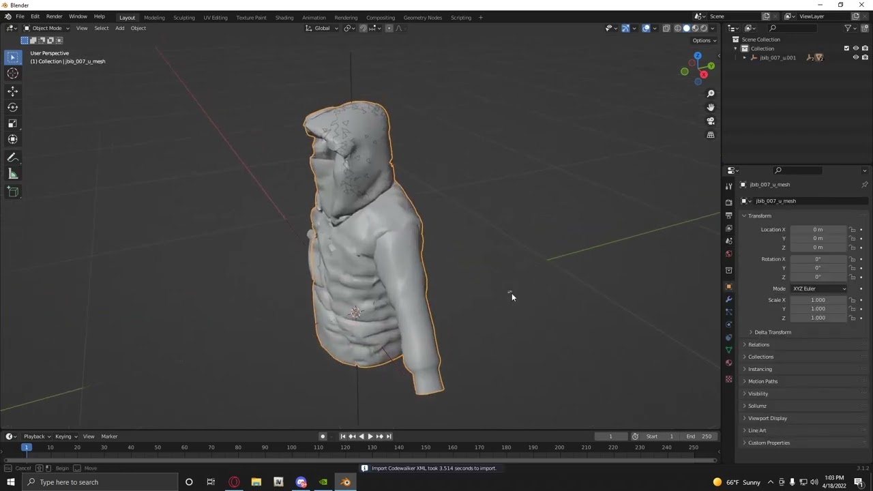This screenshot has height=491, width=873.
Task: Select the Cursor tool in toolbar
Action: point(12,74)
